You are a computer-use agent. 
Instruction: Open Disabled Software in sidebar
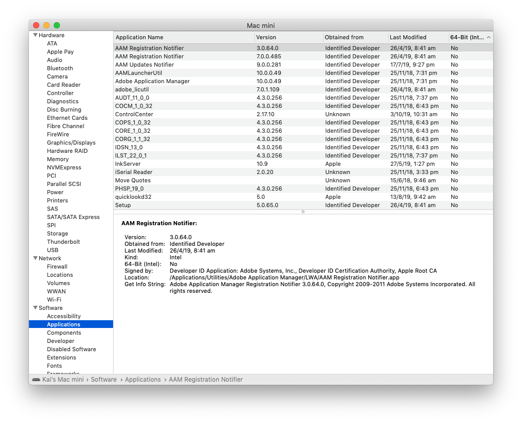(71, 349)
